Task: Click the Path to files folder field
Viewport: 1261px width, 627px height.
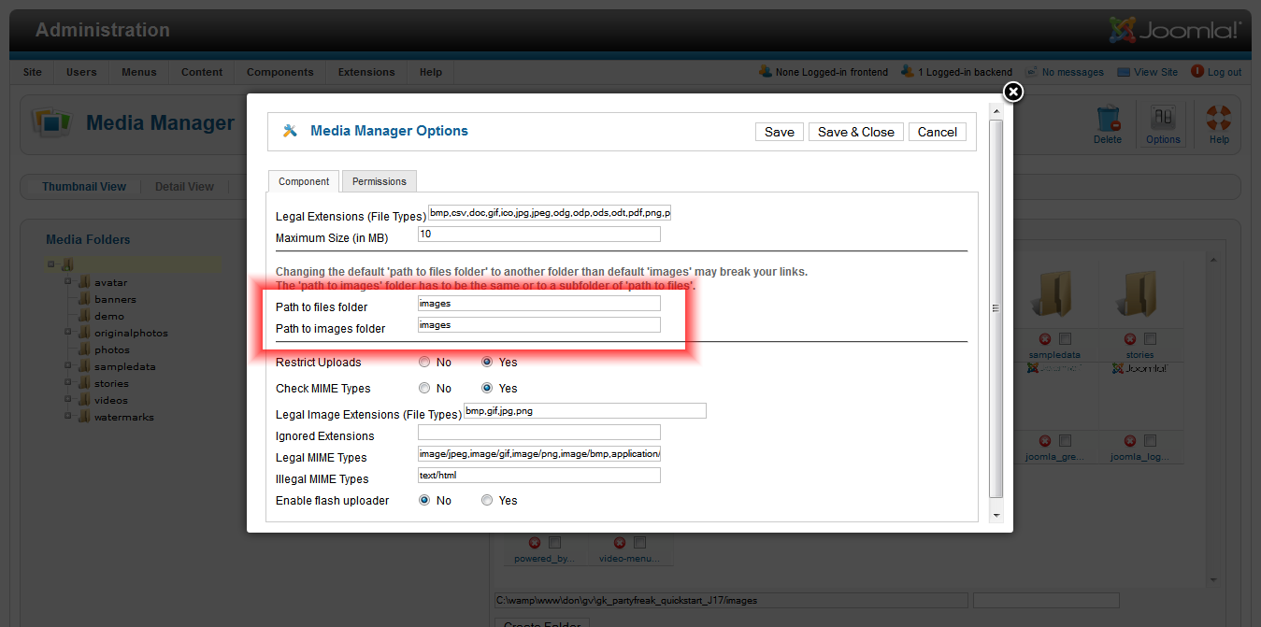Action: [x=539, y=304]
